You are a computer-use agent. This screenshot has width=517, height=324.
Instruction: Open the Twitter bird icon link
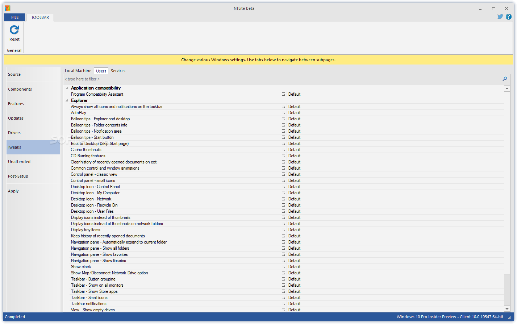(x=500, y=17)
